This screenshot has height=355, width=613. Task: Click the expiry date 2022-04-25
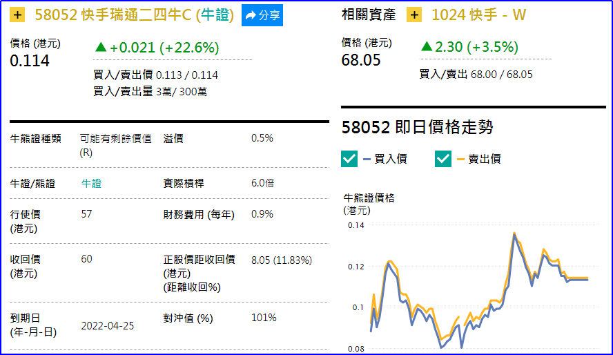tap(108, 326)
